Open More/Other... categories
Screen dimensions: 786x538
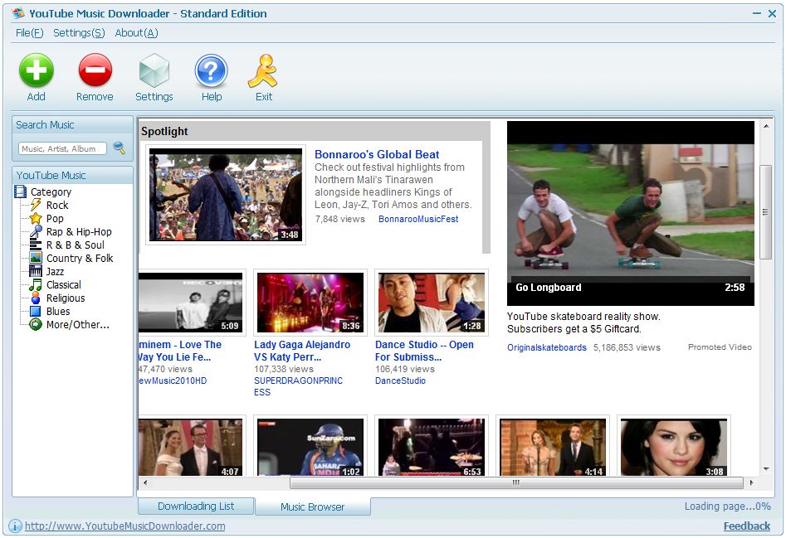point(78,324)
